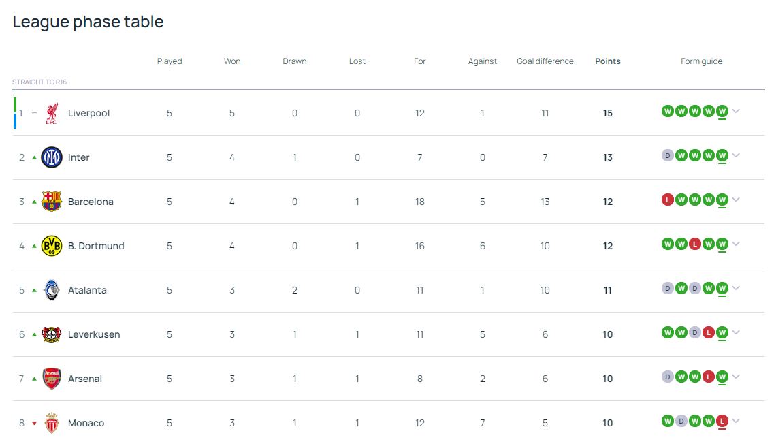
Task: Click Barcelona's 18 goals for value
Action: [x=419, y=202]
